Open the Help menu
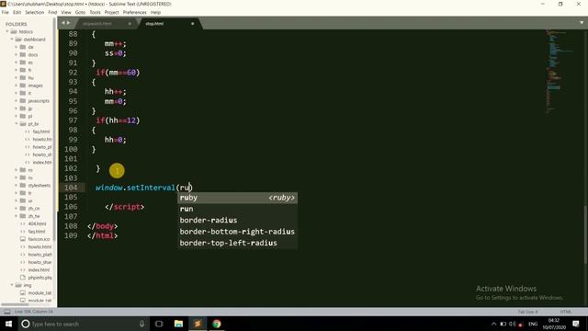The height and width of the screenshot is (331, 588). click(x=155, y=12)
